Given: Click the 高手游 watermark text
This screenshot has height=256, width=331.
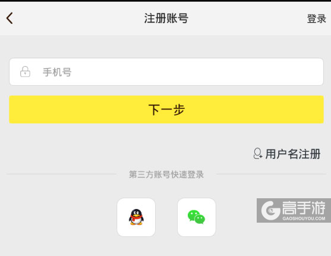Looking at the screenshot, I should coord(304,208).
